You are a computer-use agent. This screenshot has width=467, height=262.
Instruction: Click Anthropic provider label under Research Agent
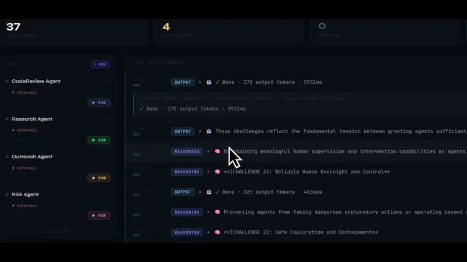(x=27, y=130)
